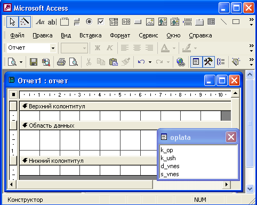
Task: Select the Область данных section bar
Action: tap(125, 125)
